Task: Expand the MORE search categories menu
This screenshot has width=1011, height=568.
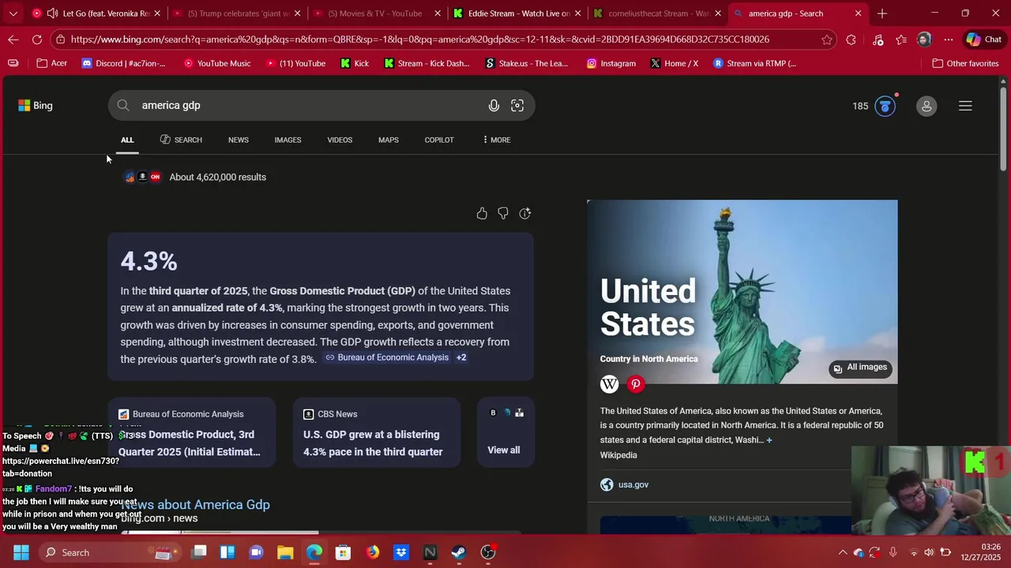Action: point(496,140)
